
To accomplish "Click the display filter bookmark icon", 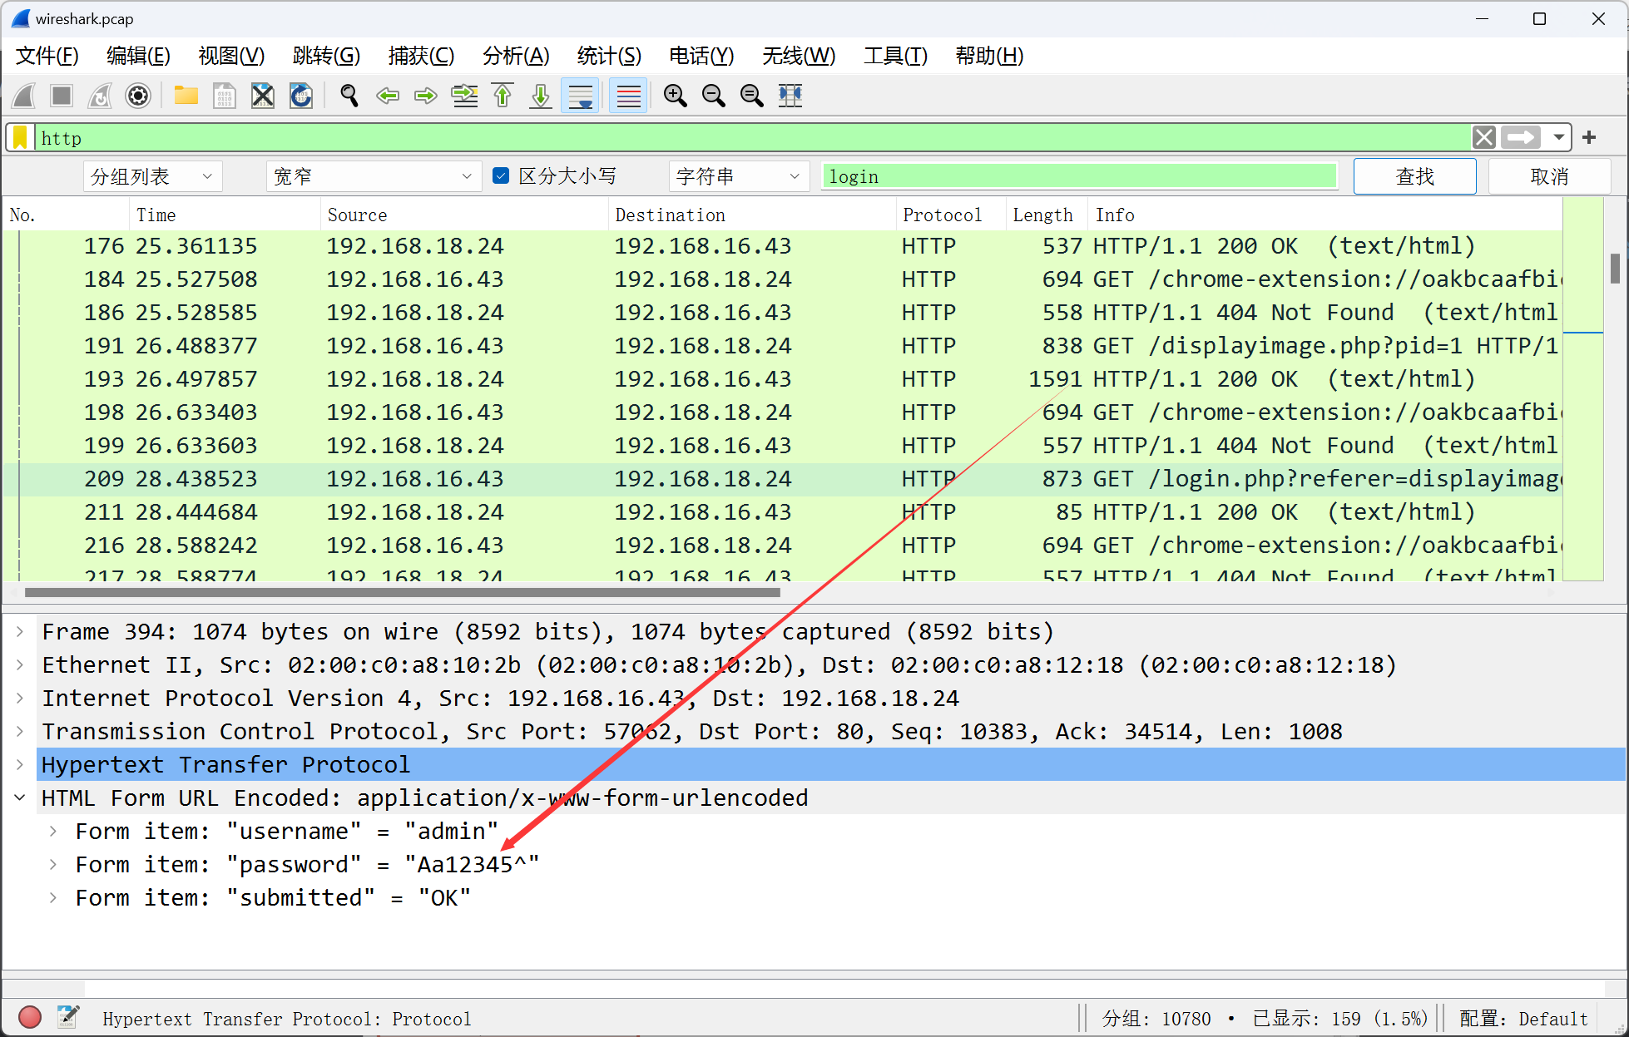I will click(21, 137).
